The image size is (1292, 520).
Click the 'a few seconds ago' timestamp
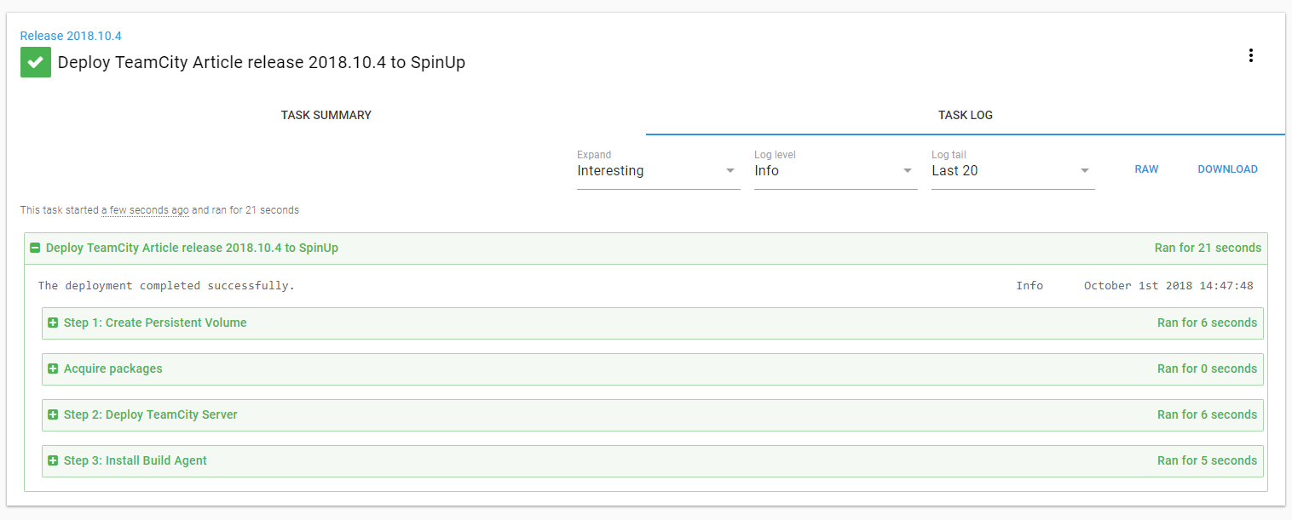(x=145, y=210)
